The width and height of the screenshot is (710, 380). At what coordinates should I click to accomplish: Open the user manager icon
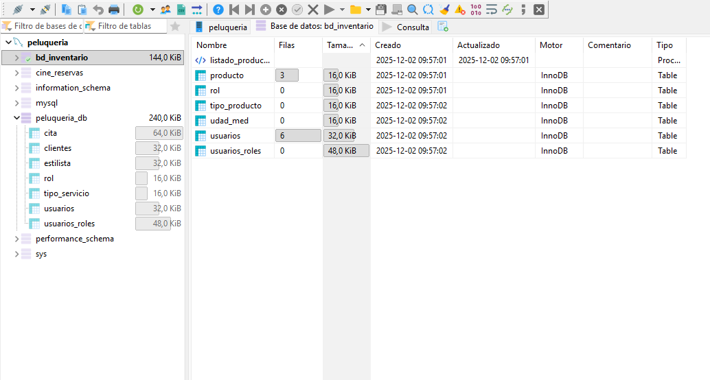tap(165, 10)
